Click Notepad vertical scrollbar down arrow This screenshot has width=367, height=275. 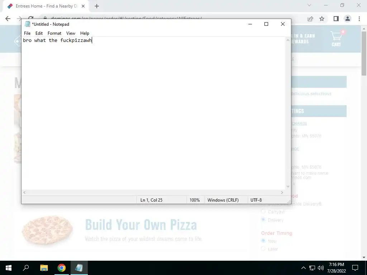[288, 187]
